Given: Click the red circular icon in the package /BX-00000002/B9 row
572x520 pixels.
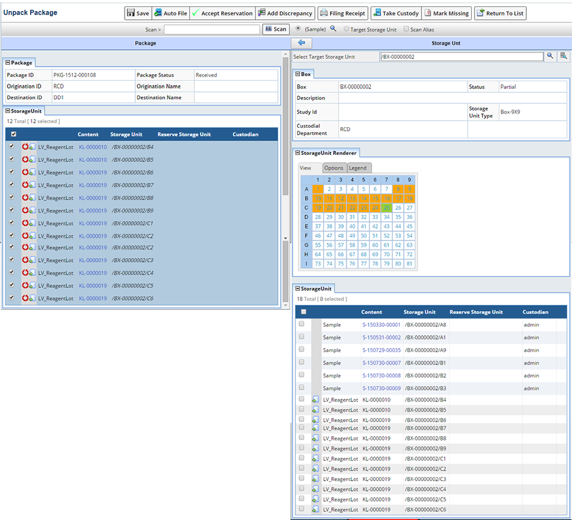Looking at the screenshot, I should [x=25, y=210].
